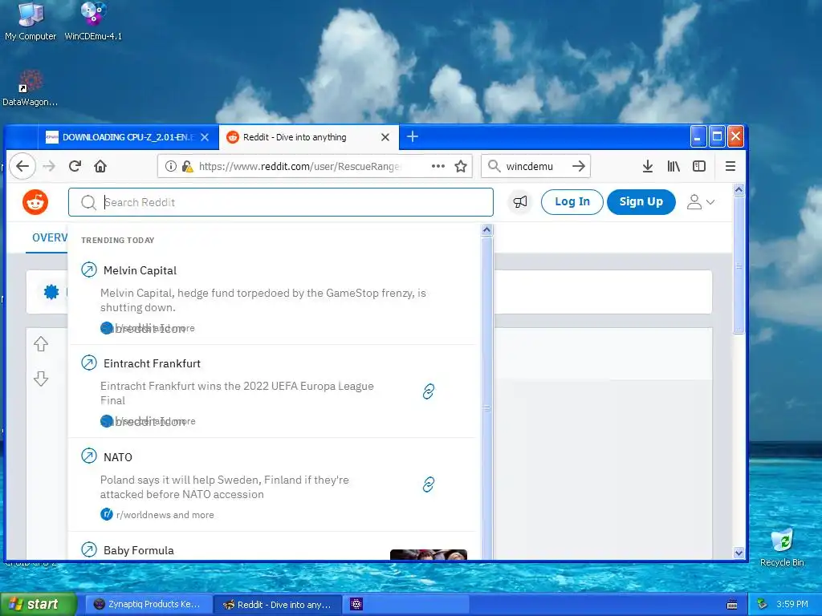Go back with Firefox back arrow
The image size is (822, 616).
point(22,166)
